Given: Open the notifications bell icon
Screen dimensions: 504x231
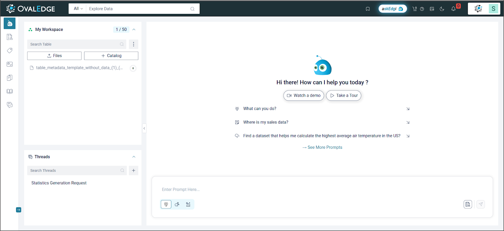Looking at the screenshot, I should click(x=453, y=9).
